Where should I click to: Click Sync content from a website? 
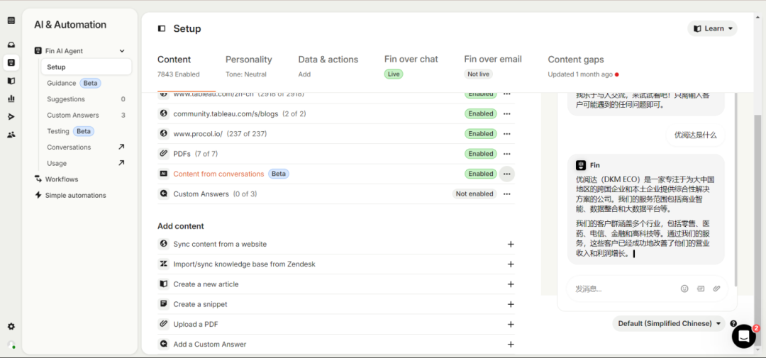tap(220, 244)
